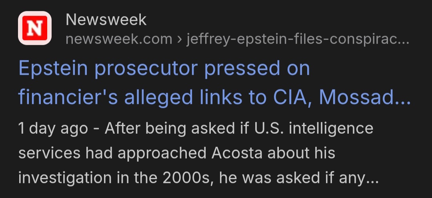Open the headline line 'Epstein prosecutor pressed on'
The height and width of the screenshot is (198, 432).
point(164,69)
